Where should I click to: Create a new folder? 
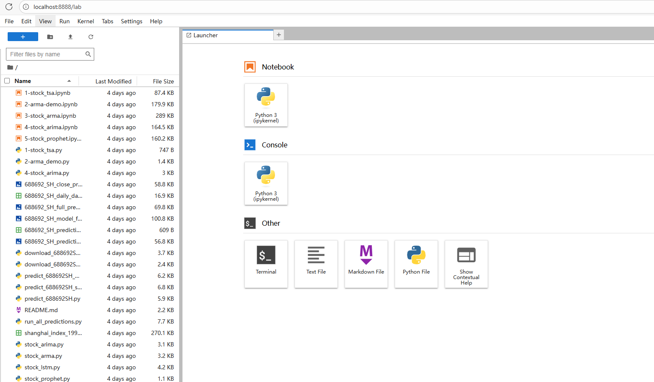(x=50, y=37)
